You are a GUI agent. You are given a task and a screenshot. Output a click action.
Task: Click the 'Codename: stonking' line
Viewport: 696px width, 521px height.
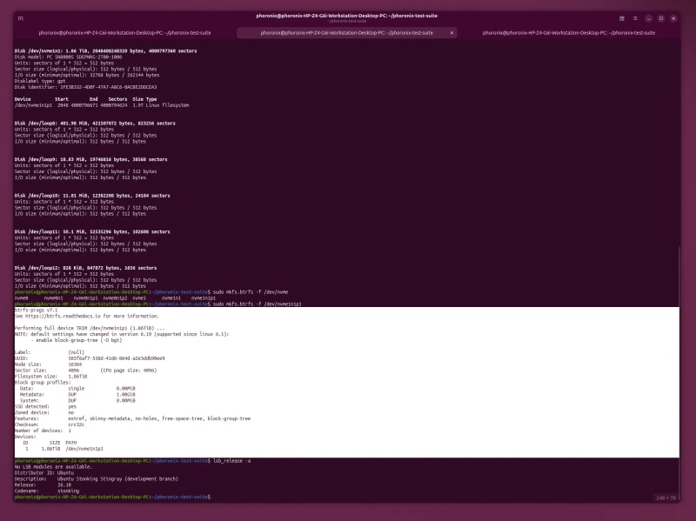click(47, 491)
